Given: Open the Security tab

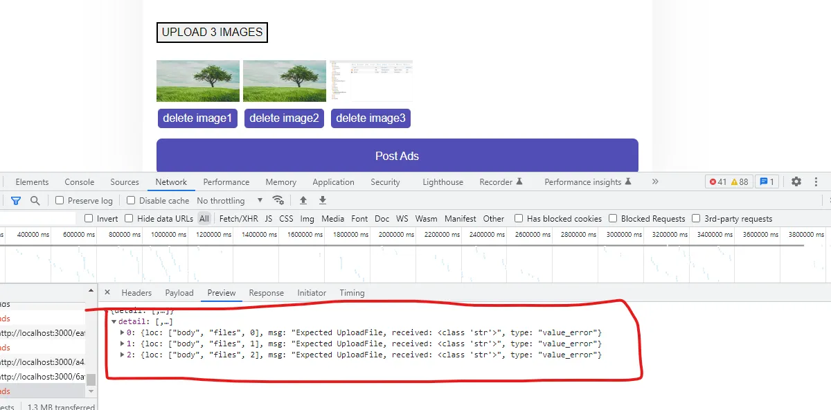Looking at the screenshot, I should (x=385, y=181).
